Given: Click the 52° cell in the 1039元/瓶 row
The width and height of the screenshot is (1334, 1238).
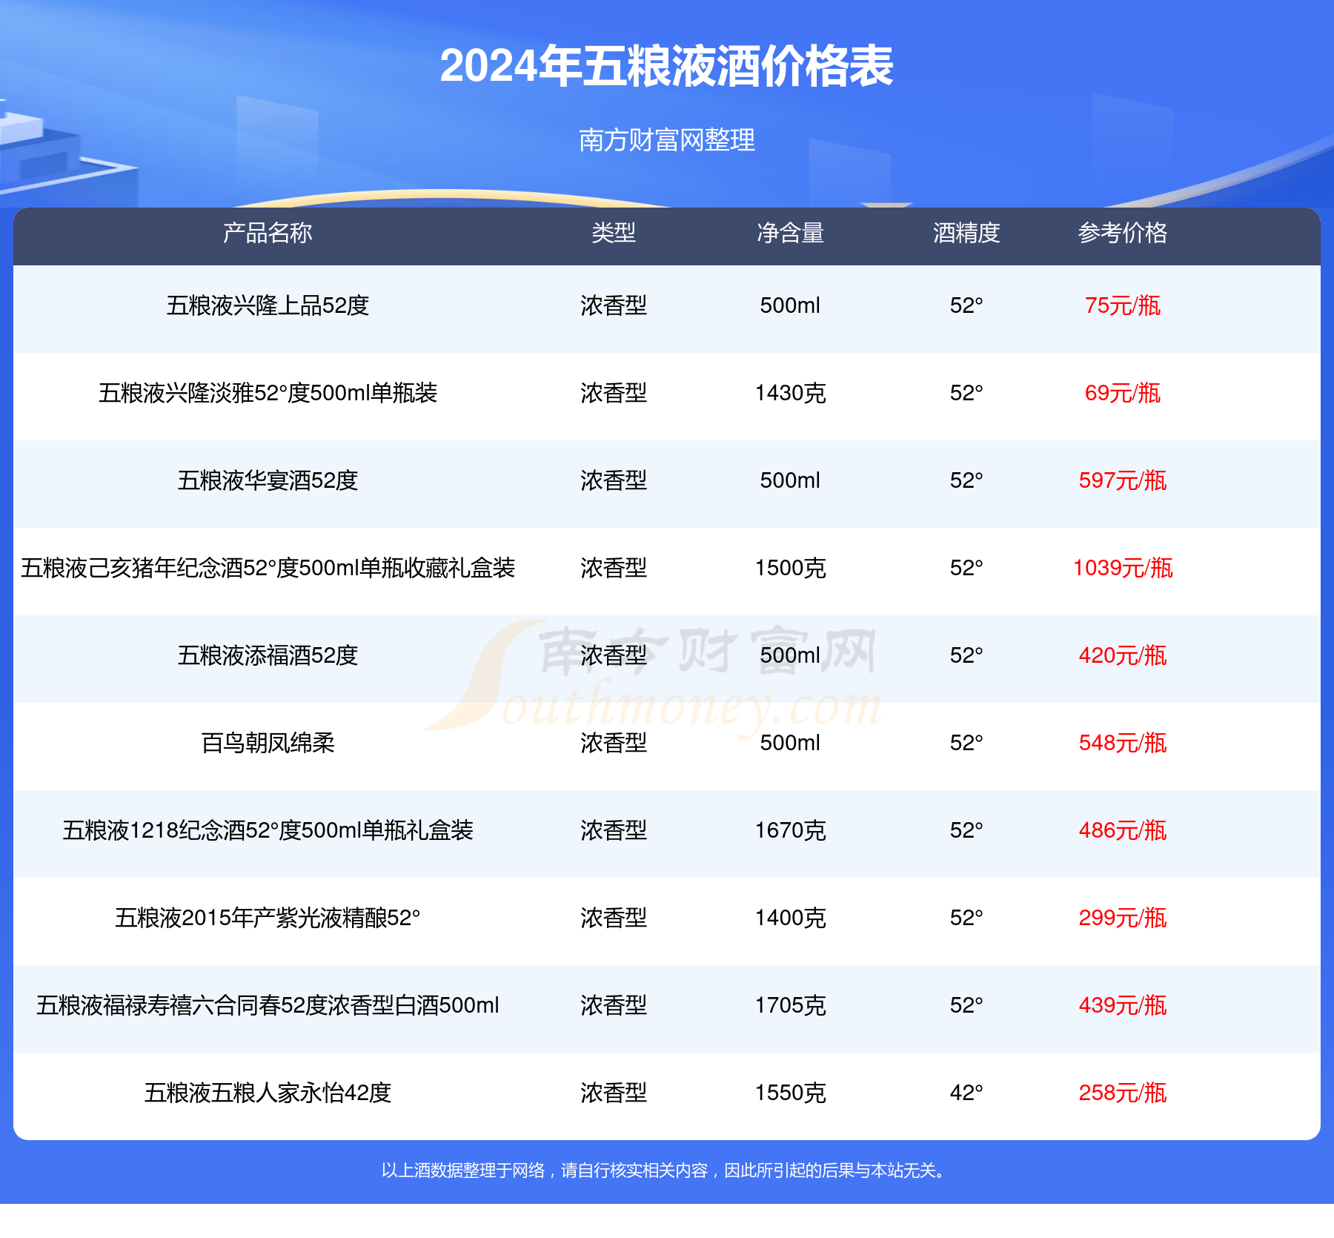Looking at the screenshot, I should [x=966, y=568].
